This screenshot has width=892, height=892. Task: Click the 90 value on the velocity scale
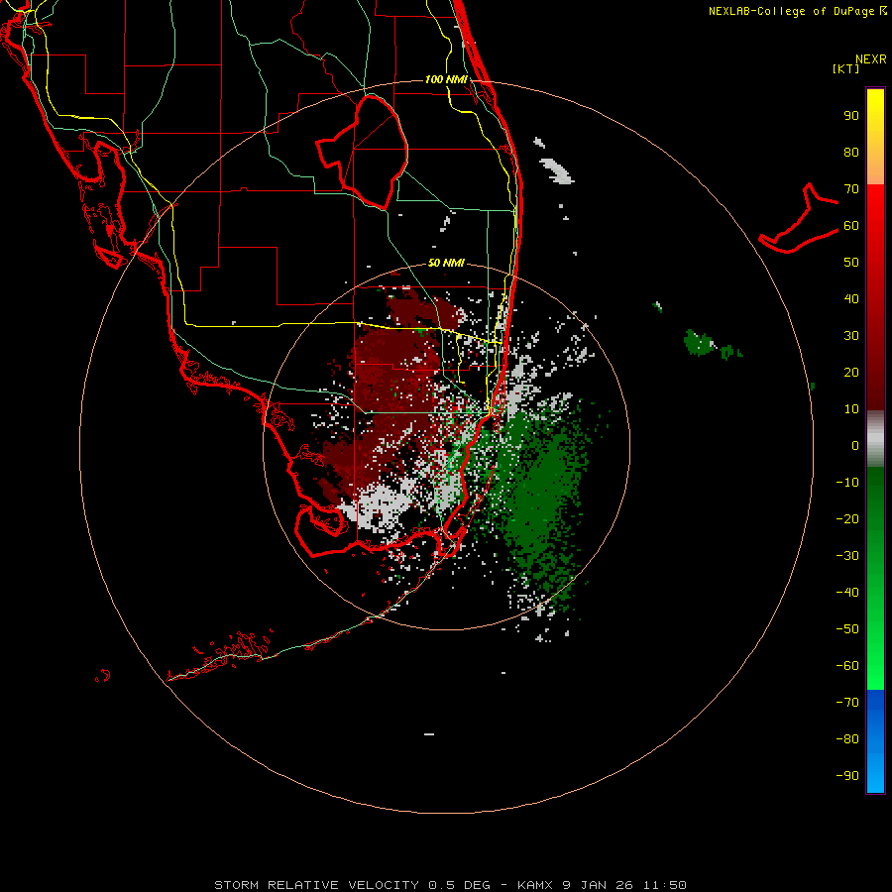pyautogui.click(x=851, y=116)
